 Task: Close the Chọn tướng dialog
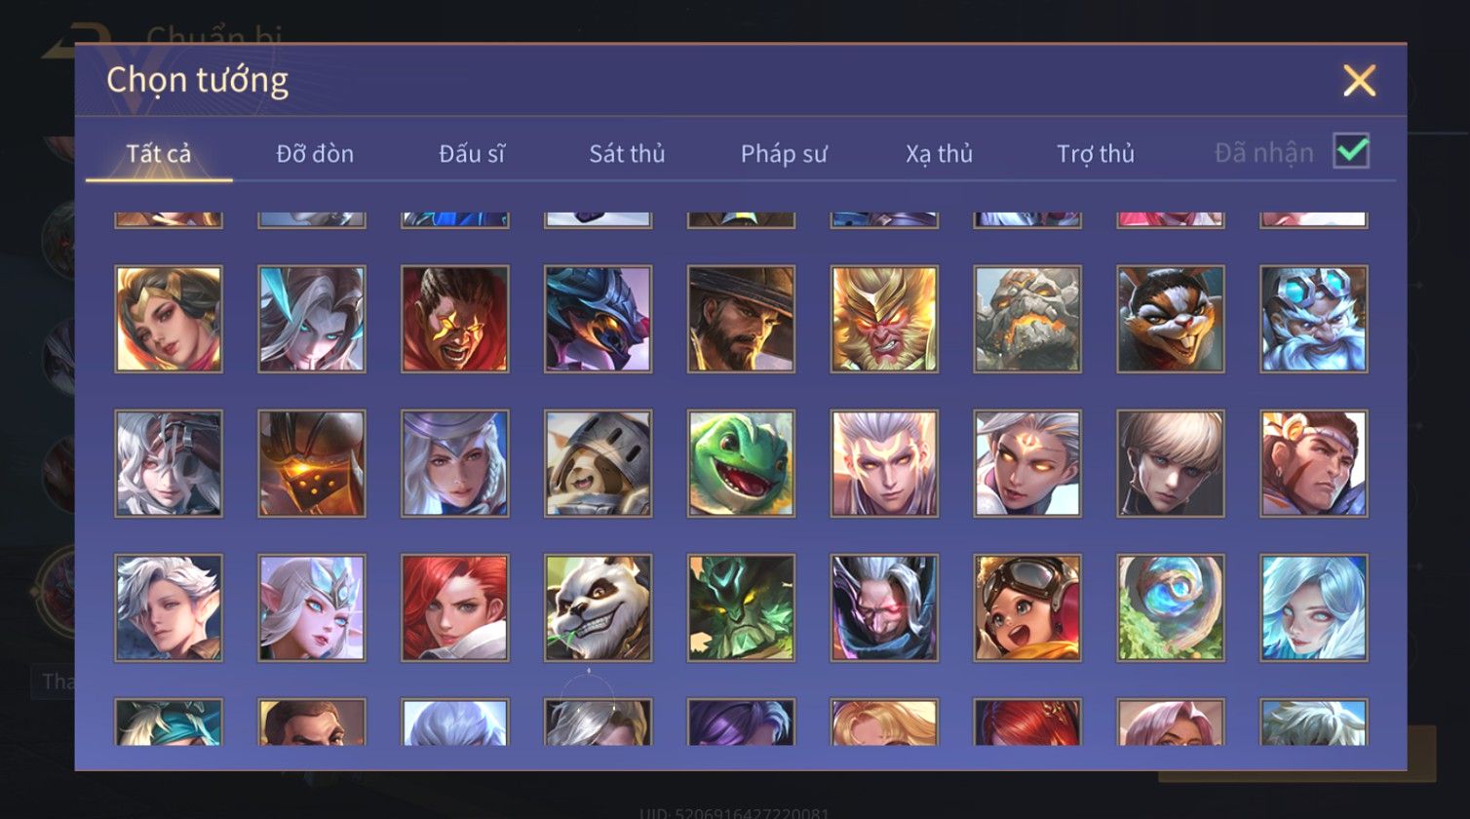(1359, 80)
